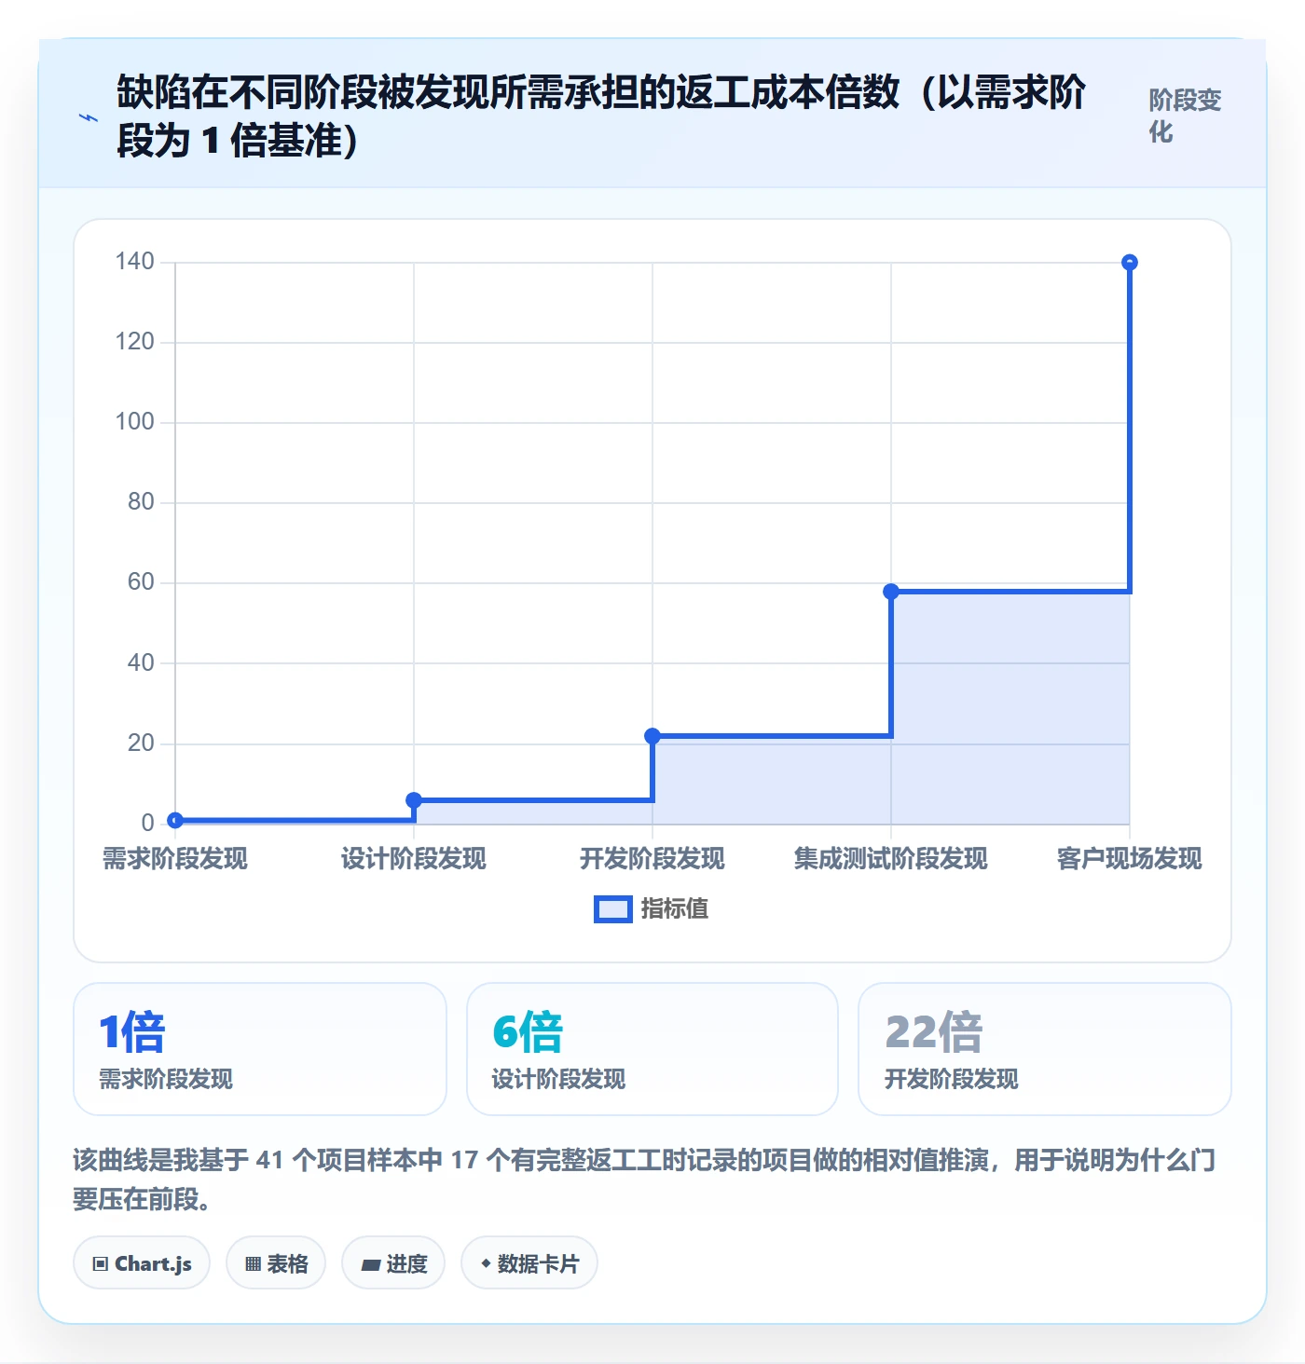Image resolution: width=1305 pixels, height=1364 pixels.
Task: Toggle the 指标值 legend swatch
Action: click(x=612, y=909)
